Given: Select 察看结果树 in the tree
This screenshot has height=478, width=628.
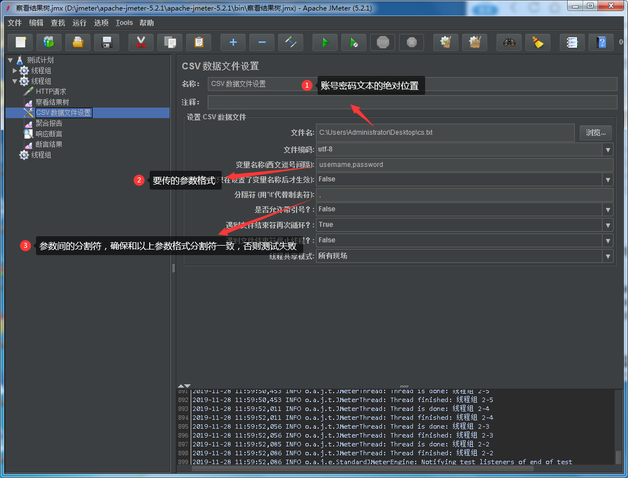Looking at the screenshot, I should click(52, 102).
